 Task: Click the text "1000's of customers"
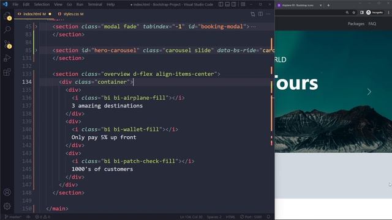(x=102, y=169)
